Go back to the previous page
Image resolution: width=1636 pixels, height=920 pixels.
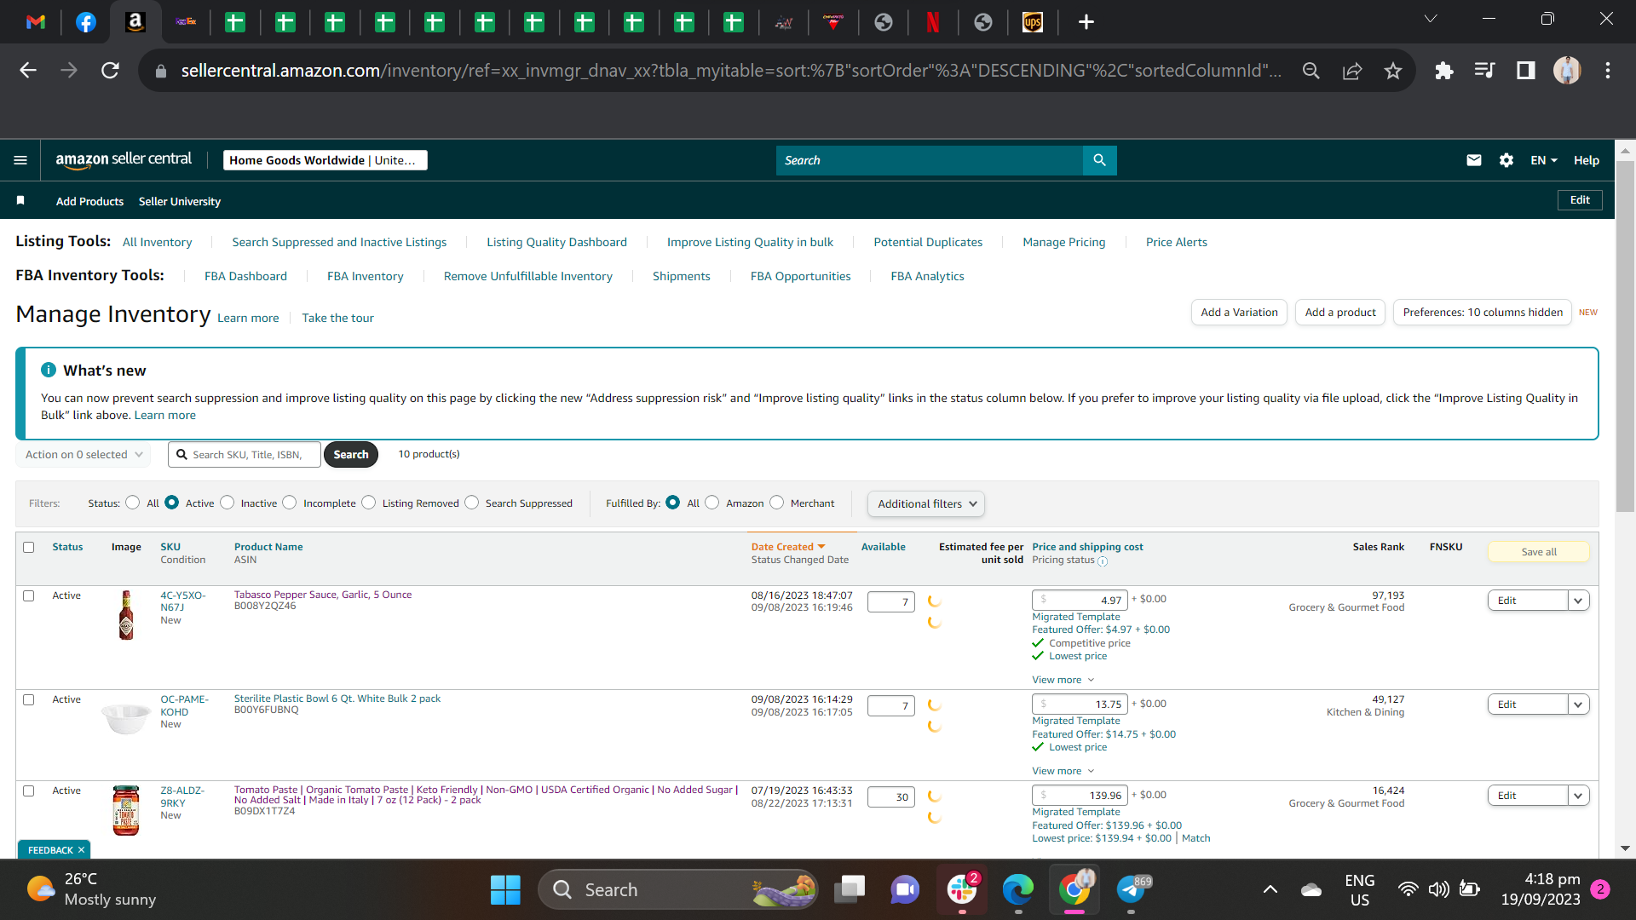(28, 71)
